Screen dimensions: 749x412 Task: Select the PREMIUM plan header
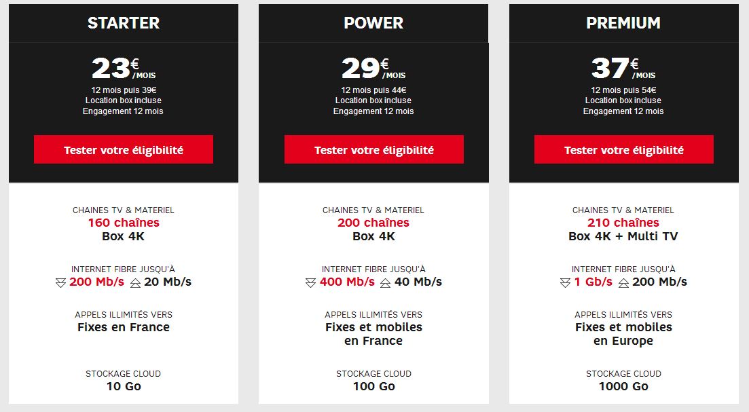[623, 23]
